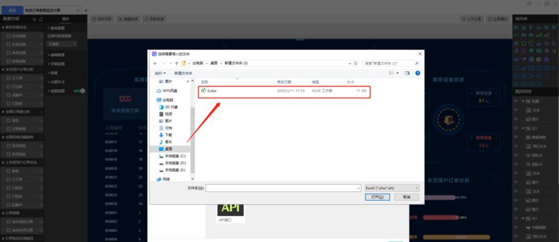The height and width of the screenshot is (242, 559).
Task: Click the 打开 button
Action: 378,197
